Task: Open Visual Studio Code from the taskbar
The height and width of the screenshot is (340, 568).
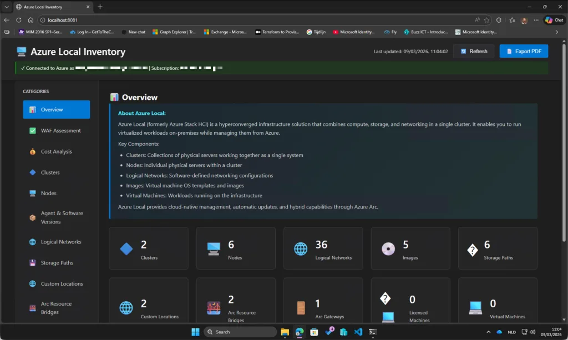Action: (x=358, y=332)
